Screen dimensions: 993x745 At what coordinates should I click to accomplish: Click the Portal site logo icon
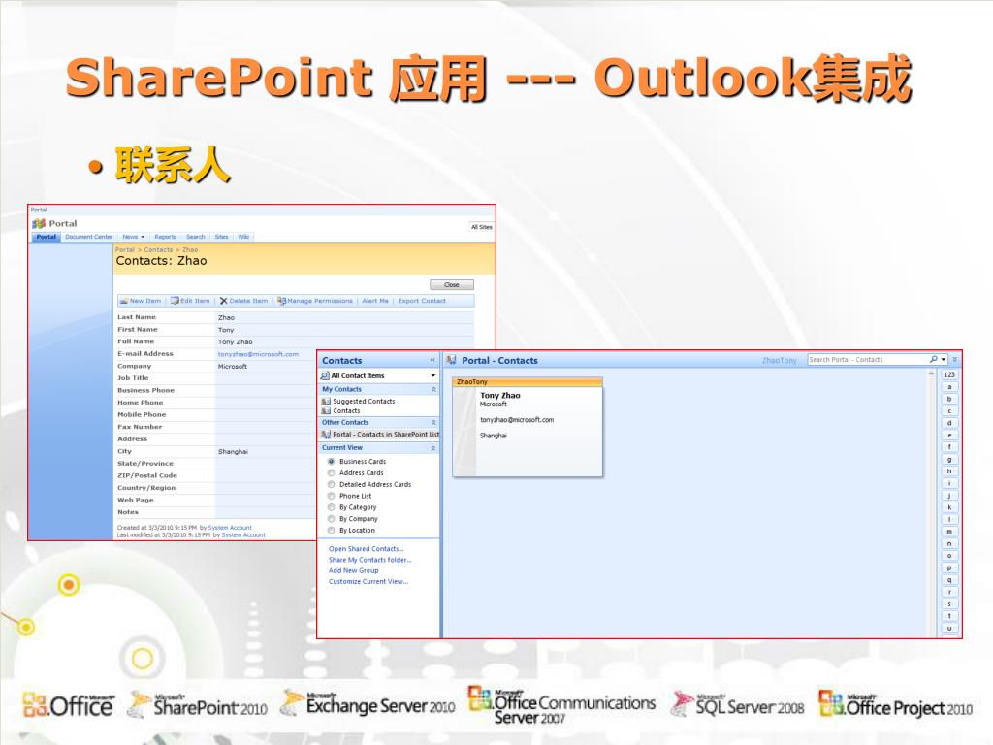tap(39, 224)
